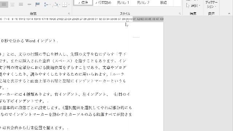233x131 pixels.
Task: Justify the paragraph text
Action: [x=21, y=4]
